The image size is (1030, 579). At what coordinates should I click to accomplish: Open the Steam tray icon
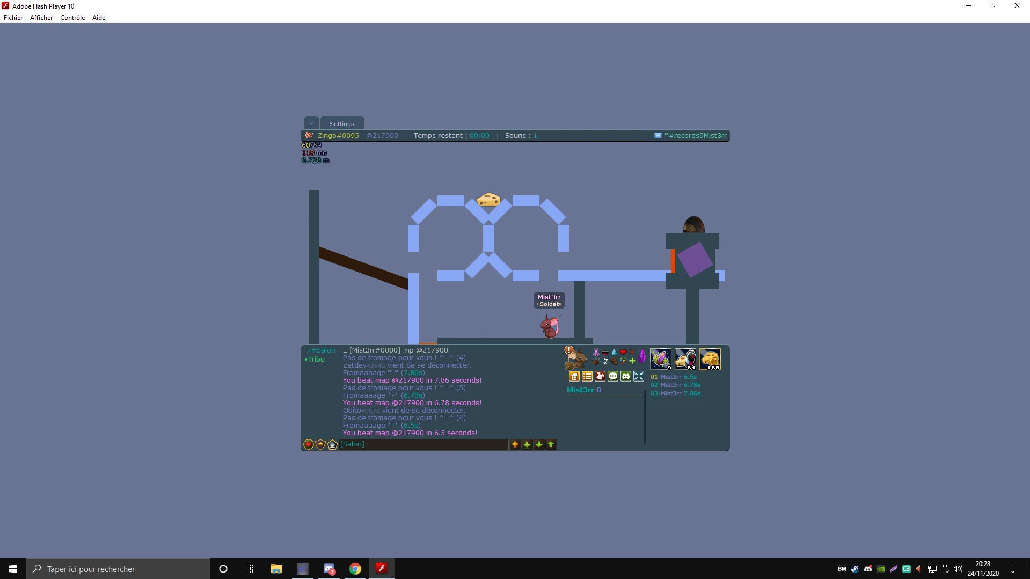point(855,569)
